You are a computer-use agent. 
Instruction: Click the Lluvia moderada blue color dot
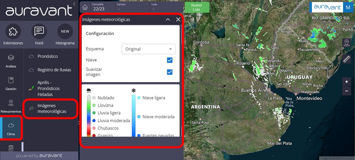pos(94,121)
